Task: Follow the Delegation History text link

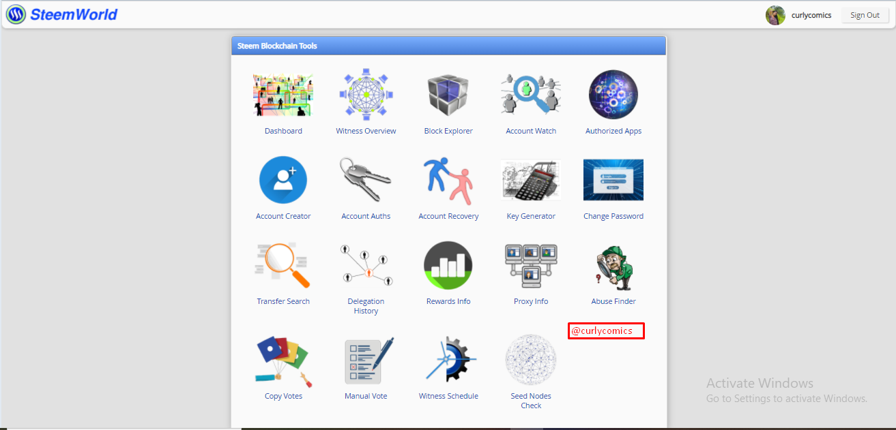Action: pos(366,306)
